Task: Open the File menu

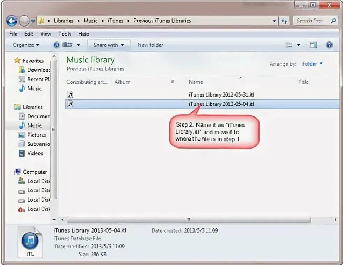Action: click(x=13, y=34)
